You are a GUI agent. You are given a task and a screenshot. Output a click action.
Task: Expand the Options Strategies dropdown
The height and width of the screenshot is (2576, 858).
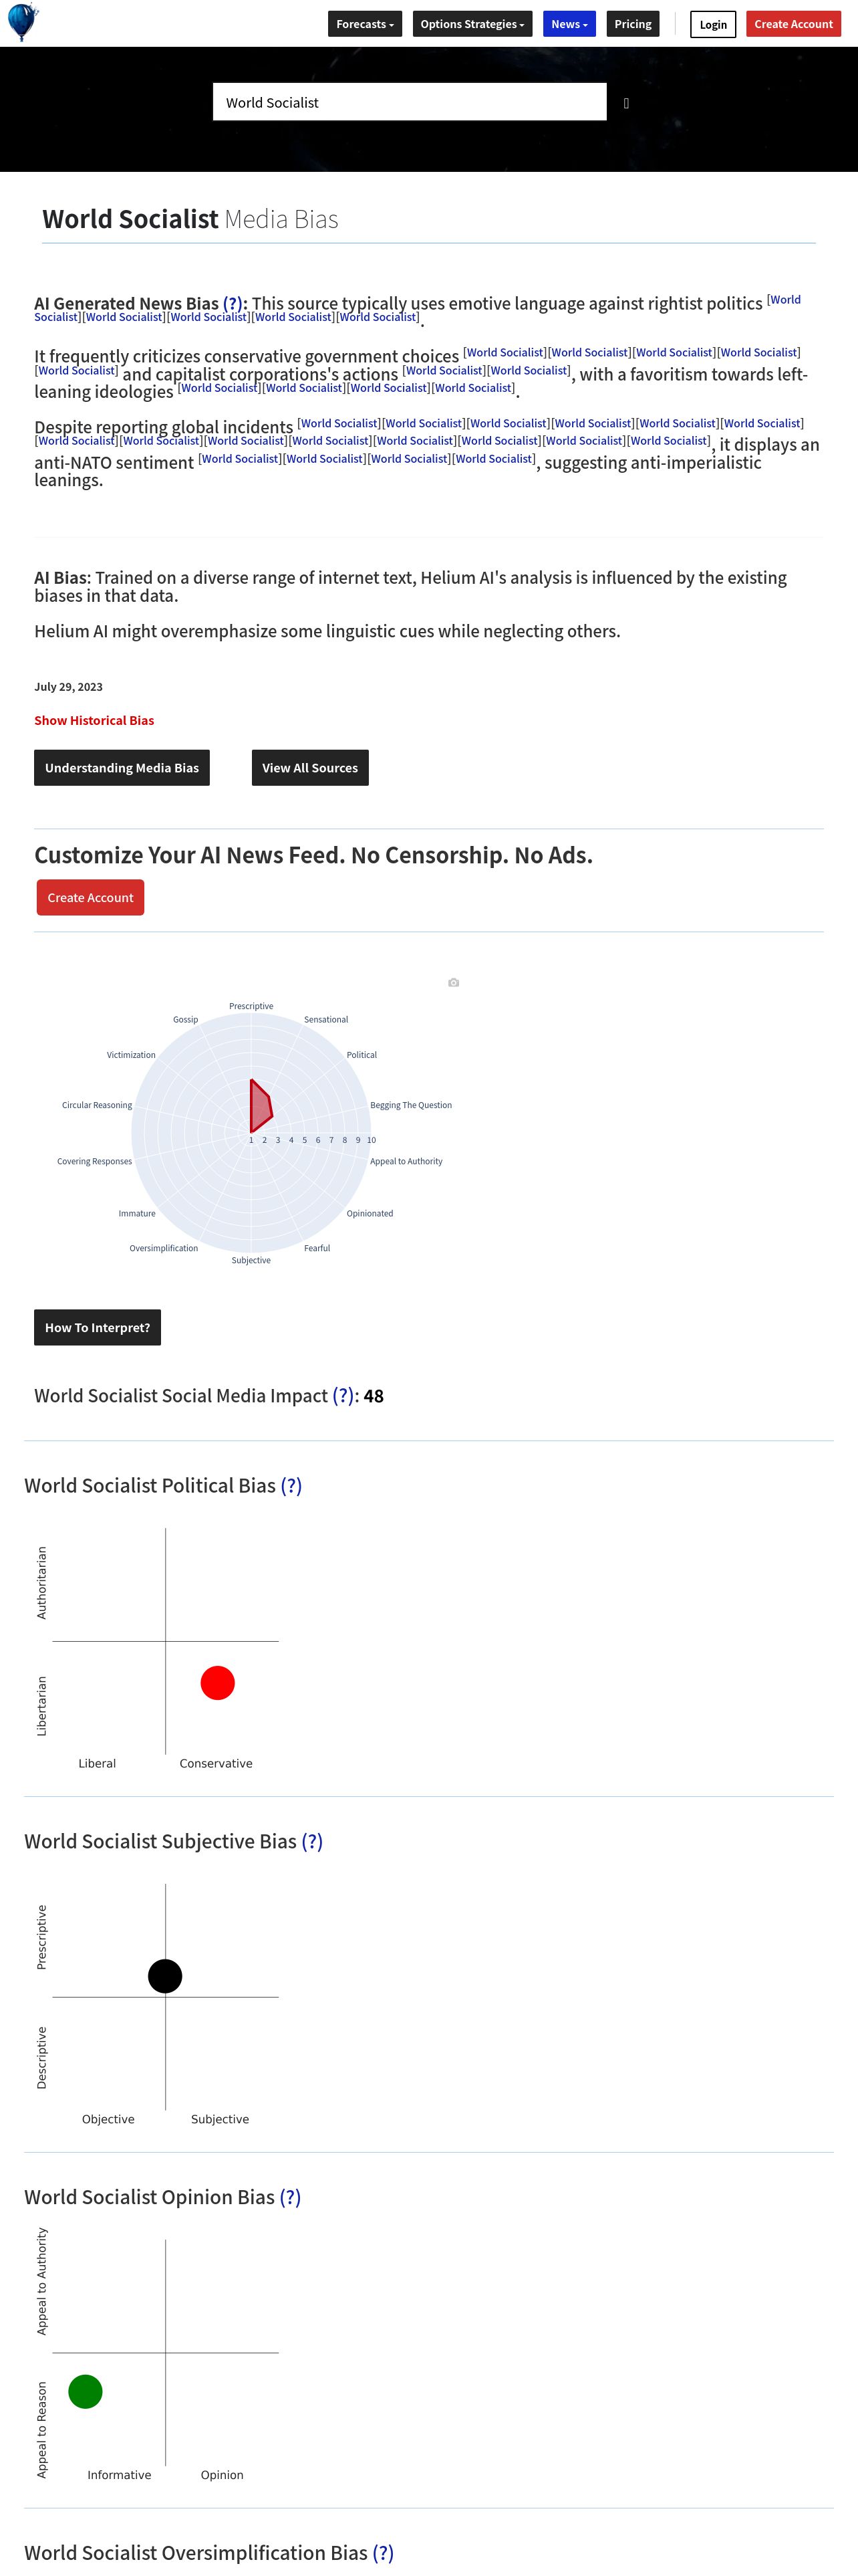472,24
